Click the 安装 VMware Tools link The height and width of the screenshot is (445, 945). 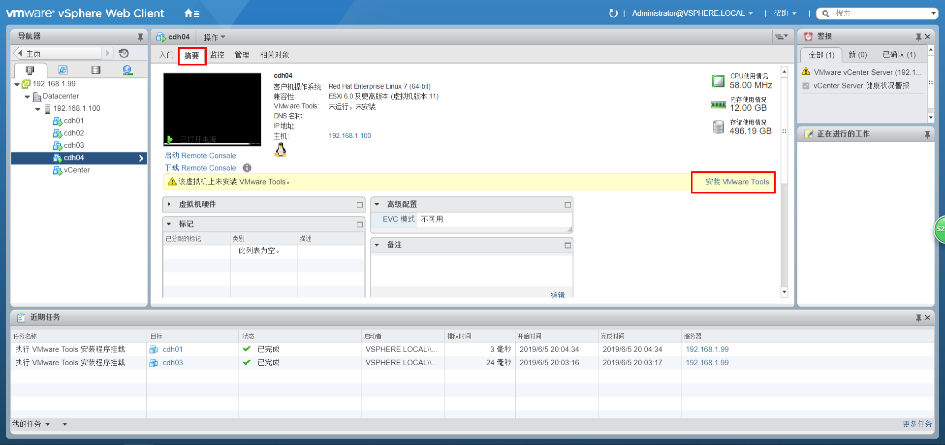coord(733,182)
